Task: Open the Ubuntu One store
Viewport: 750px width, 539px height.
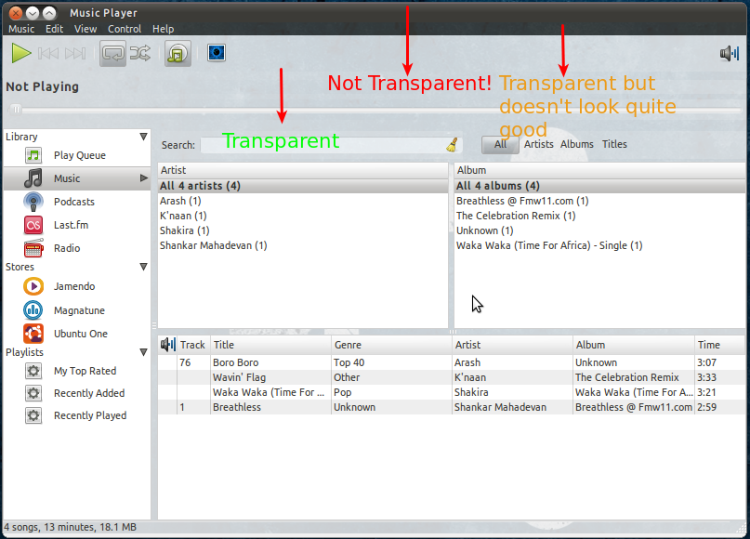Action: coord(80,334)
